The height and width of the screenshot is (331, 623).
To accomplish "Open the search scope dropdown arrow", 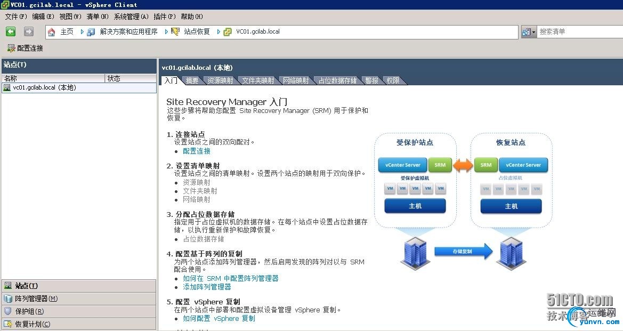I will (x=533, y=32).
